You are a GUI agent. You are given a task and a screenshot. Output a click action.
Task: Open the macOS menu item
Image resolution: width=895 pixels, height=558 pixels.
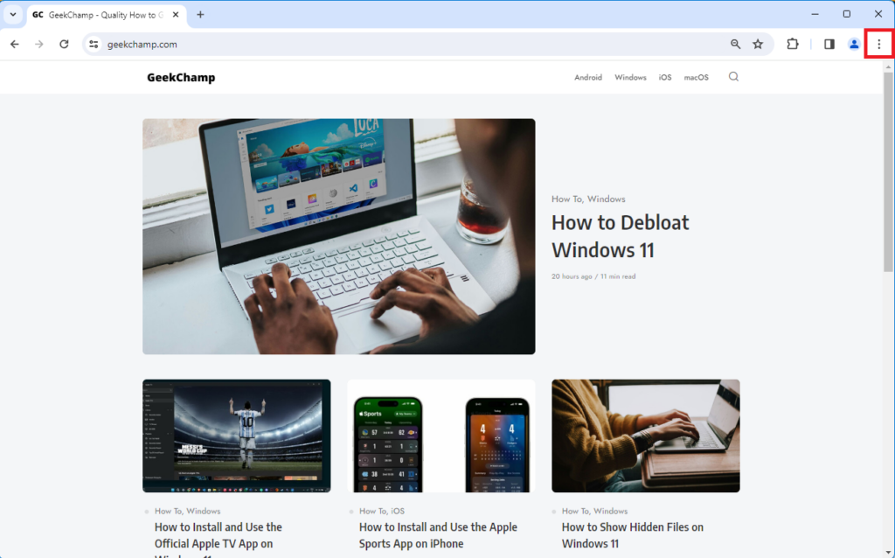point(697,77)
